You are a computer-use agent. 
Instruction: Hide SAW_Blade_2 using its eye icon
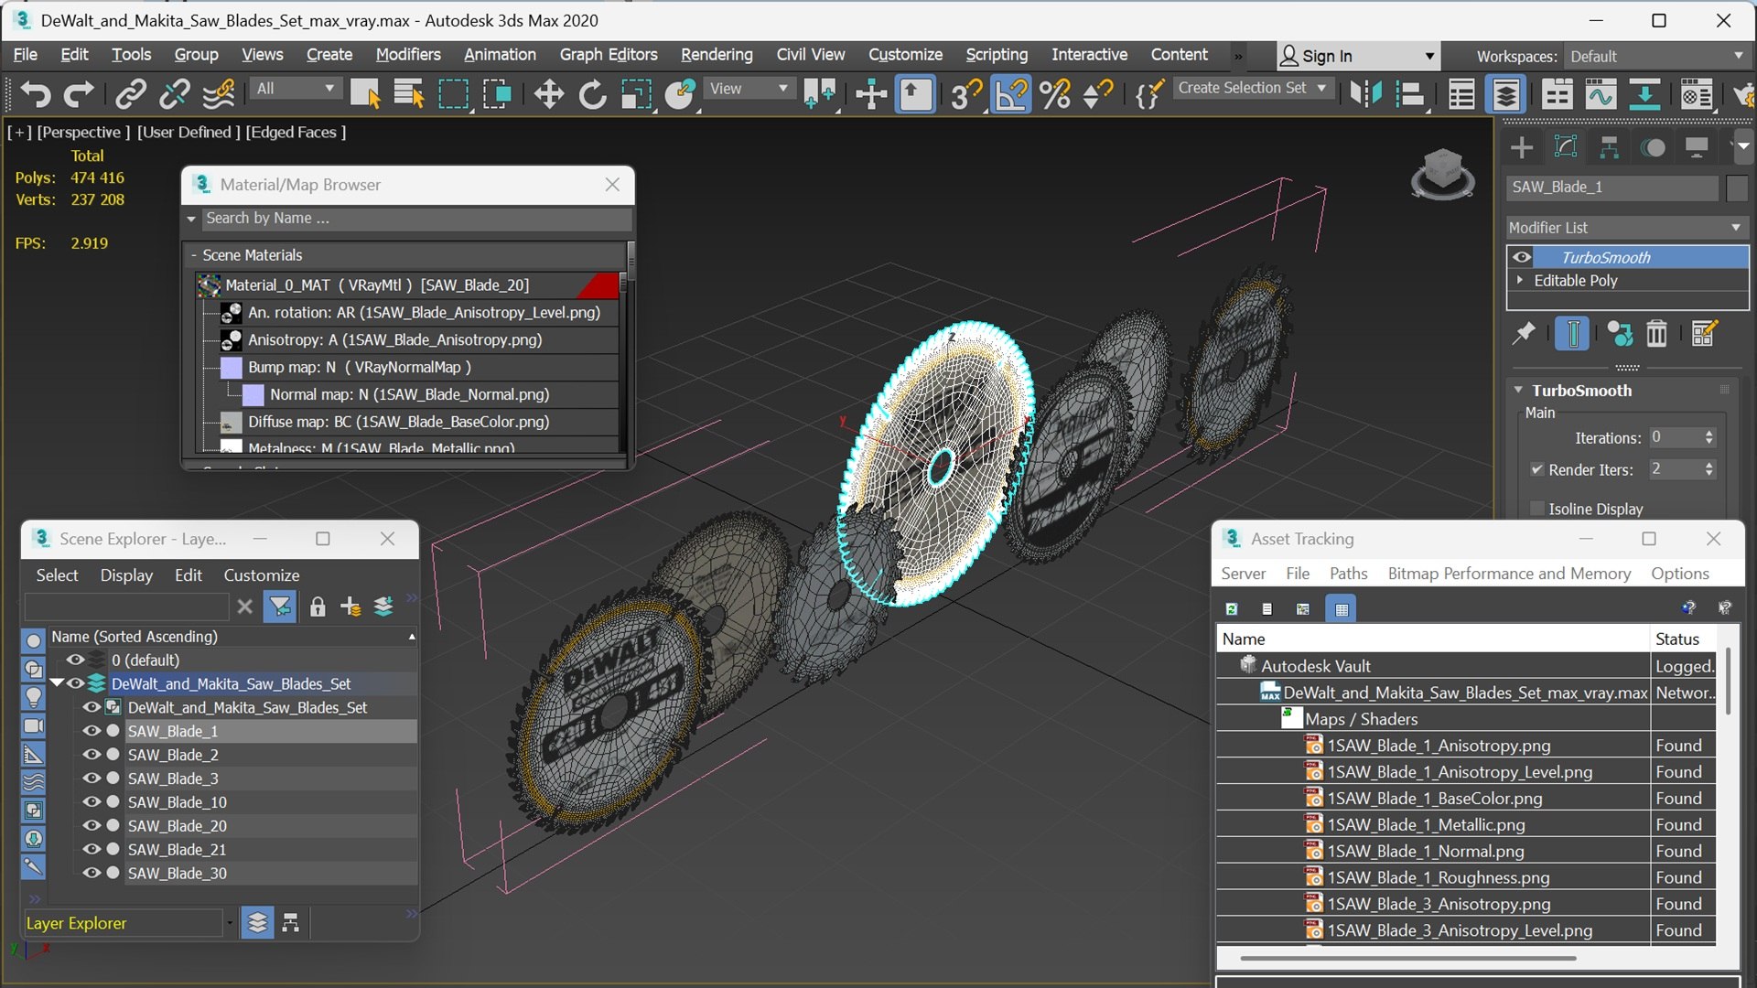point(92,755)
